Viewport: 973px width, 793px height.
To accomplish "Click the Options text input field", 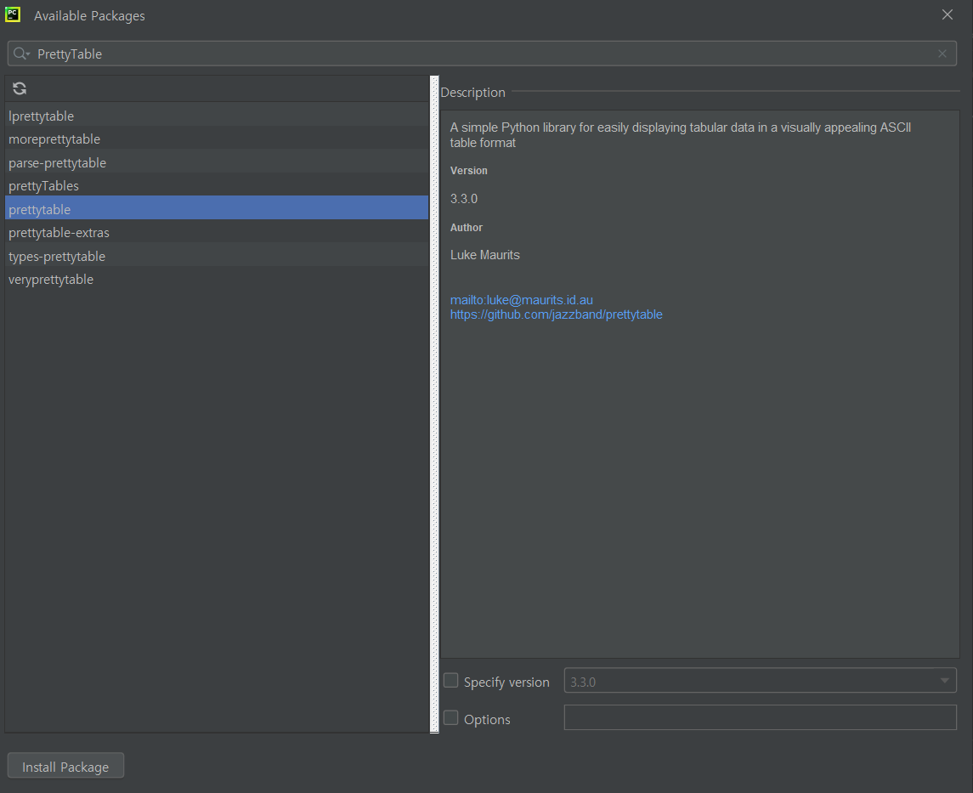I will [760, 717].
